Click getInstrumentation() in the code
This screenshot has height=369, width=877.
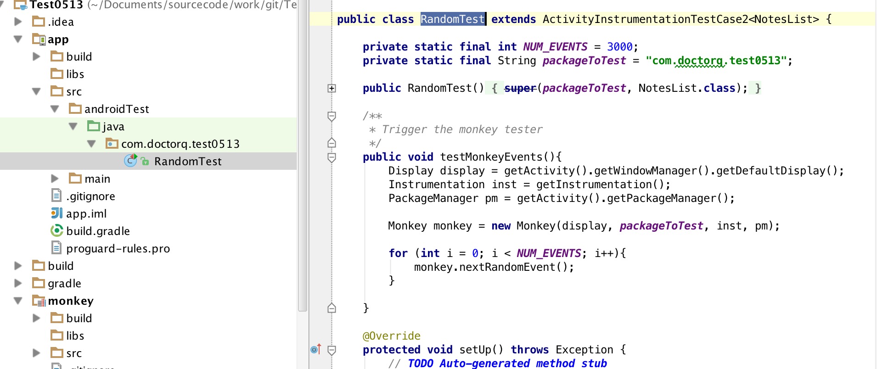pos(600,184)
